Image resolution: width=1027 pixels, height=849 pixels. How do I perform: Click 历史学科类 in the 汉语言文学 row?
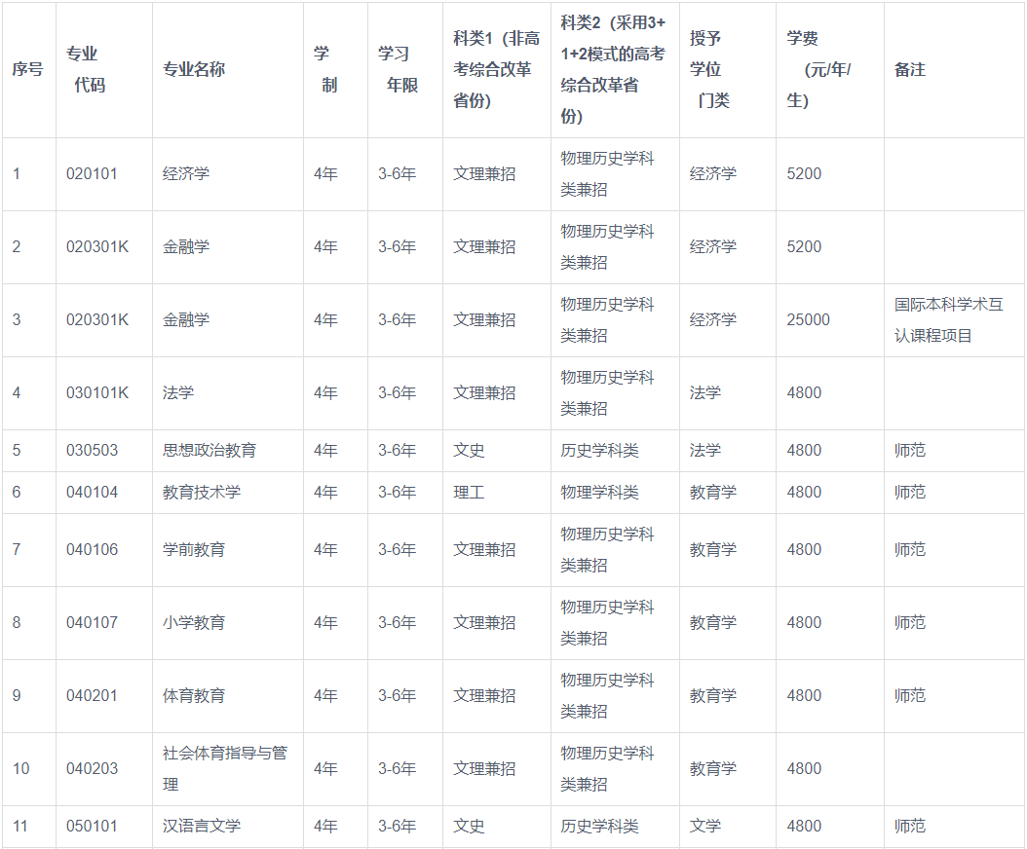click(x=600, y=826)
